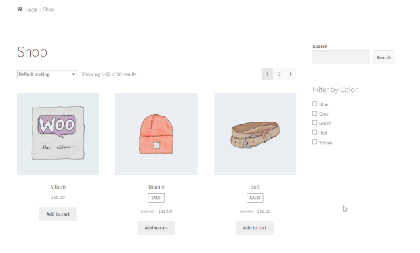Open the Belt product image
The height and width of the screenshot is (253, 420).
[x=255, y=134]
